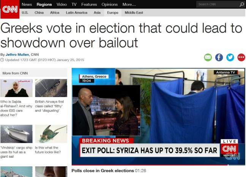The height and width of the screenshot is (177, 246).
Task: Select the Europe tab
Action: click(x=113, y=13)
